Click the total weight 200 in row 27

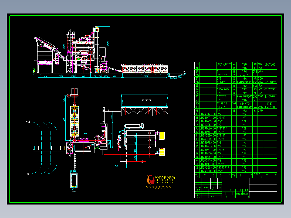pyautogui.click(x=260, y=79)
